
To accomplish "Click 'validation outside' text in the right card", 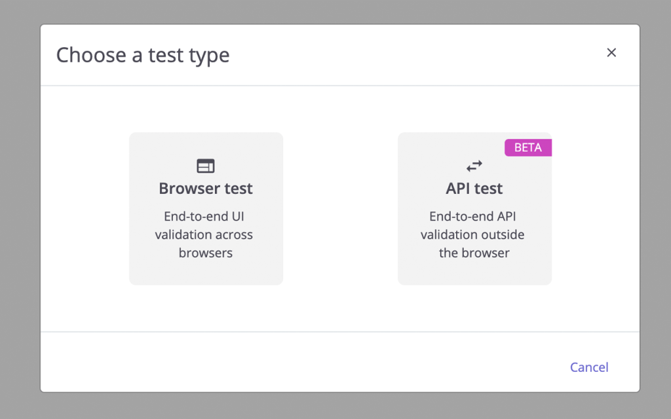I will click(472, 234).
